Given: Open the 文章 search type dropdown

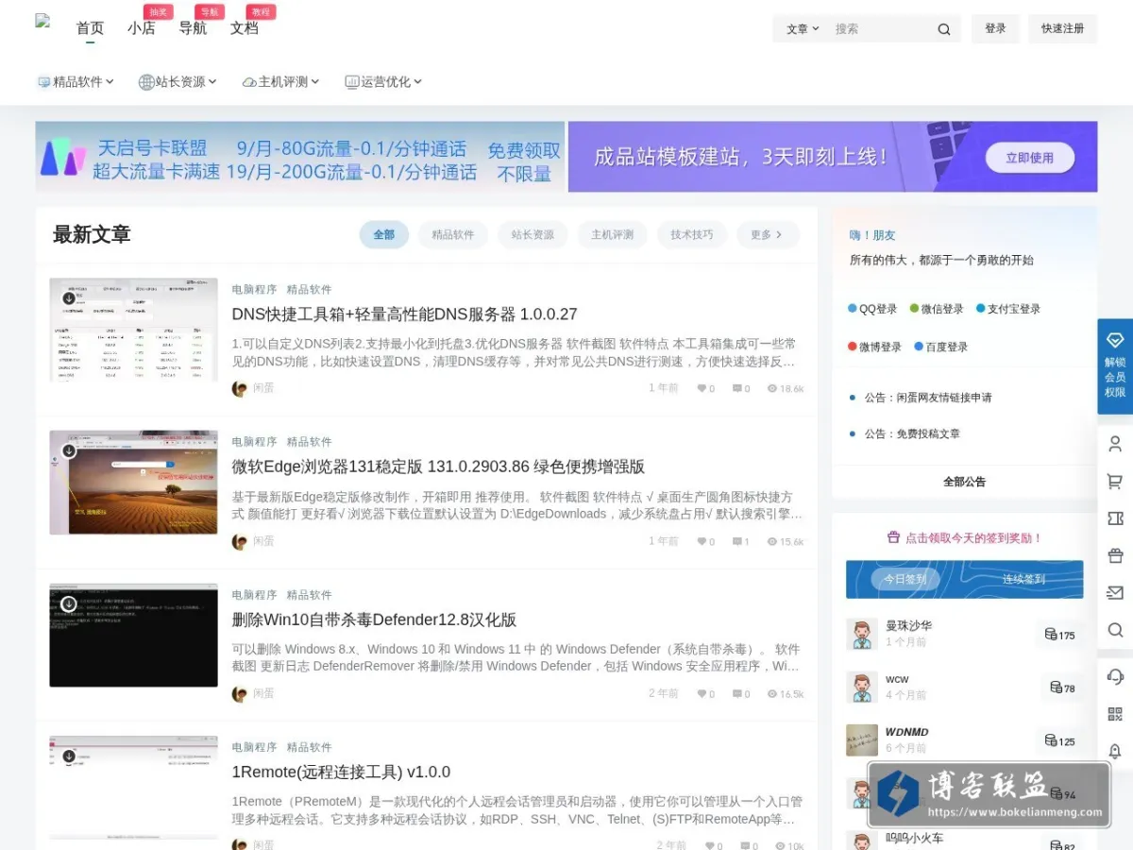Looking at the screenshot, I should point(803,29).
